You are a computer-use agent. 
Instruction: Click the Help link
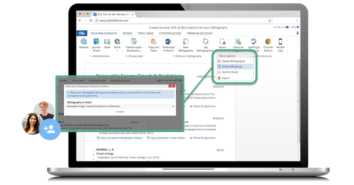(295, 27)
